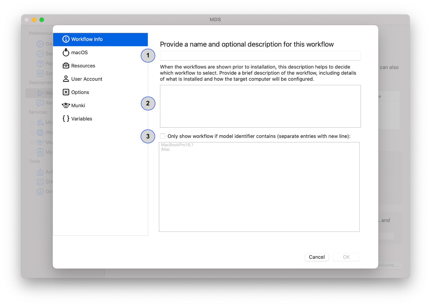Switch to the Resources section
The height and width of the screenshot is (306, 431).
point(100,66)
